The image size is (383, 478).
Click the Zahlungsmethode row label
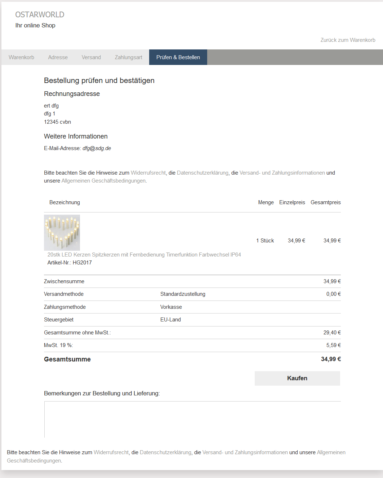(65, 307)
